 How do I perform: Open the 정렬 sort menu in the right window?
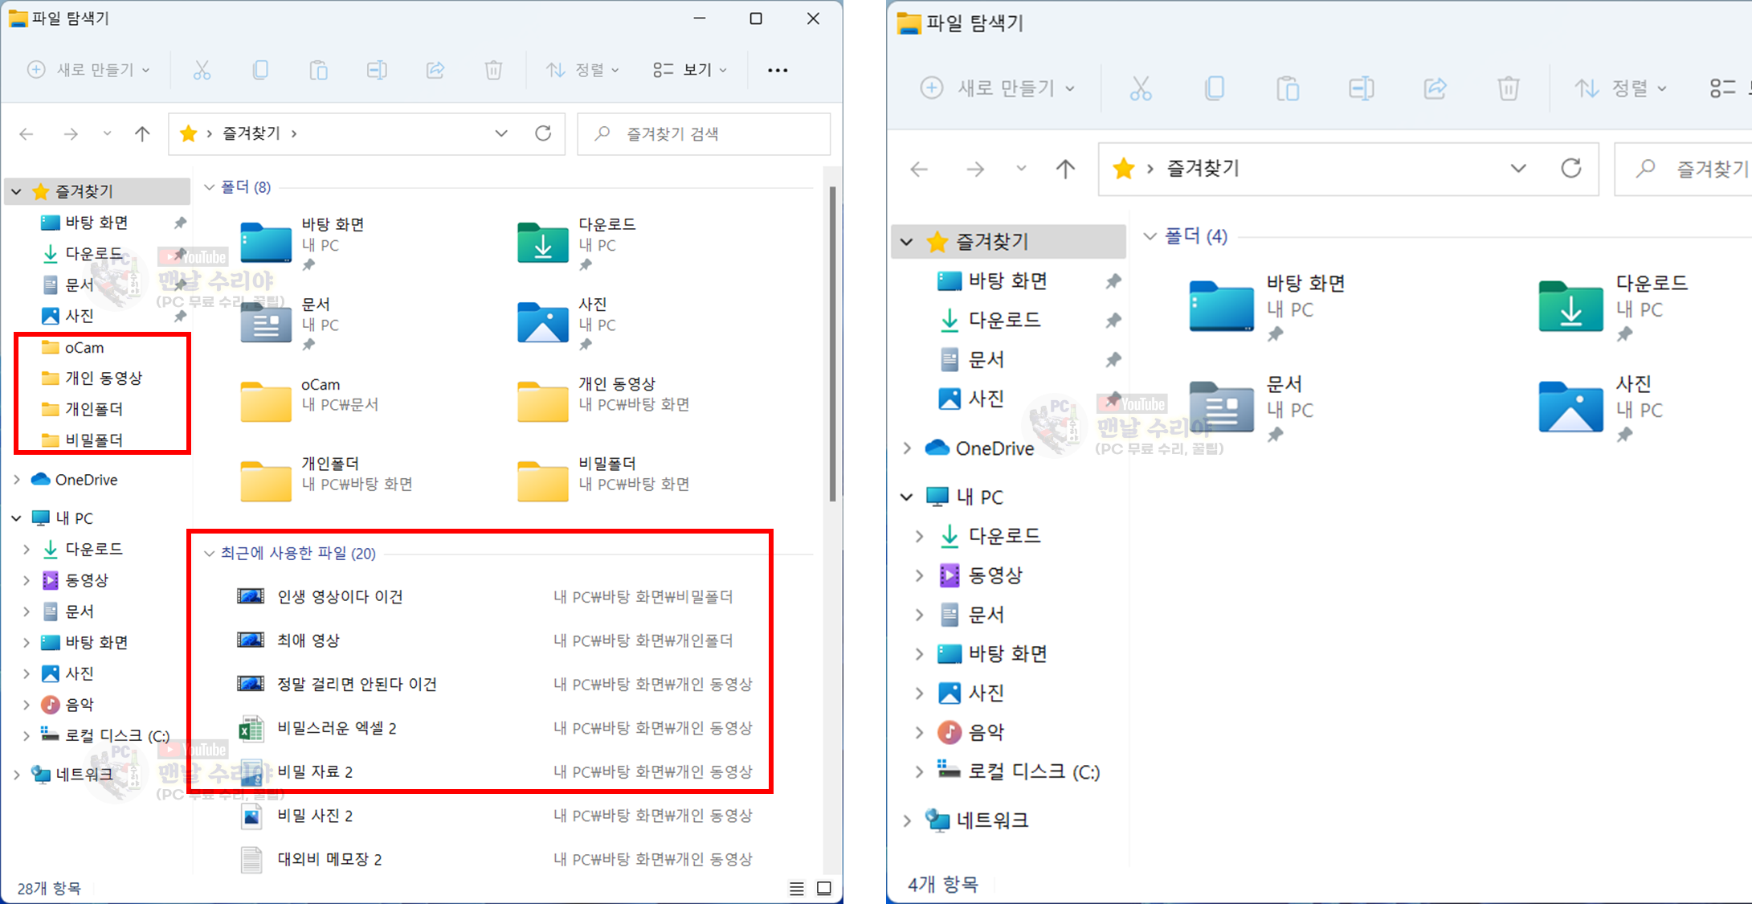[1619, 88]
